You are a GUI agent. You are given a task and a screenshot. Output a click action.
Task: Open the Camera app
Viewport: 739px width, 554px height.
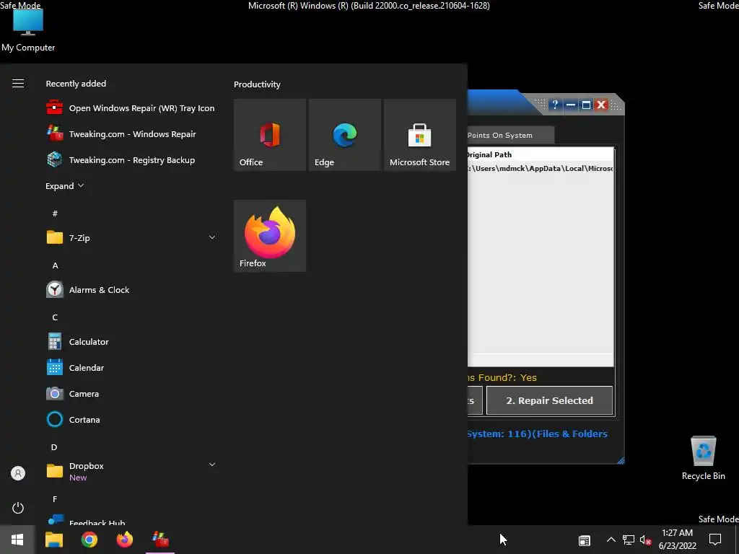(x=131, y=393)
